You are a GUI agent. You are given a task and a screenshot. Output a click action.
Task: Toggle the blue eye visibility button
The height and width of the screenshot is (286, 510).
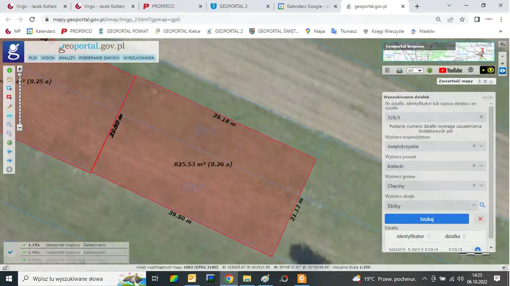(x=502, y=71)
